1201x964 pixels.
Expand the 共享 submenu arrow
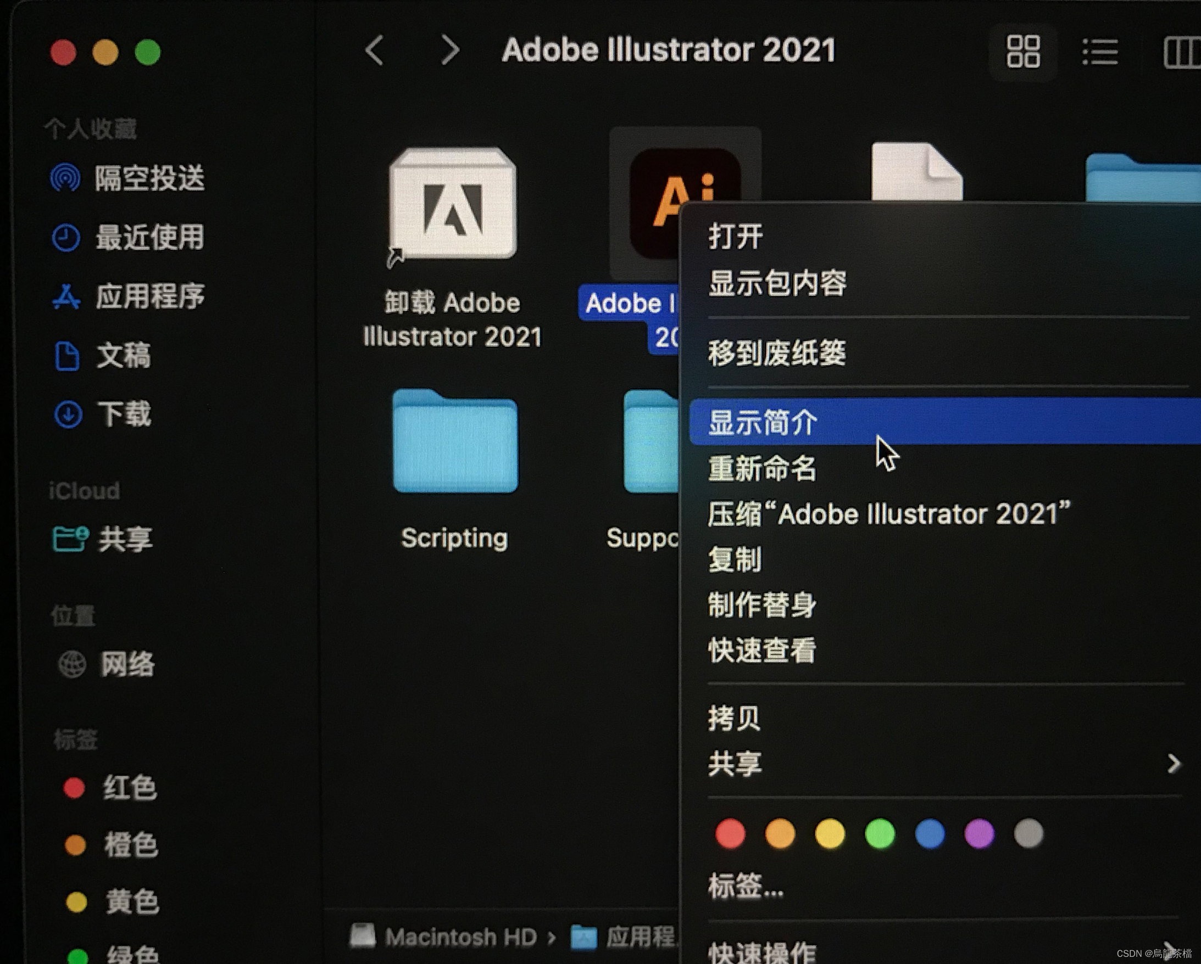coord(1173,764)
